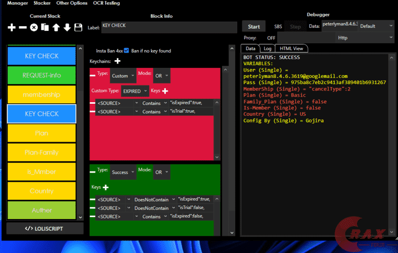Open the Custom Type EXPIRED dropdown
Image resolution: width=398 pixels, height=253 pixels.
coord(135,91)
